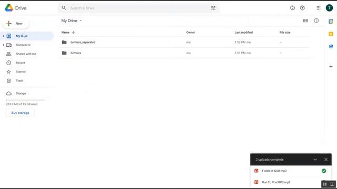
Task: Get add-ons with the plus icon
Action: tap(331, 67)
